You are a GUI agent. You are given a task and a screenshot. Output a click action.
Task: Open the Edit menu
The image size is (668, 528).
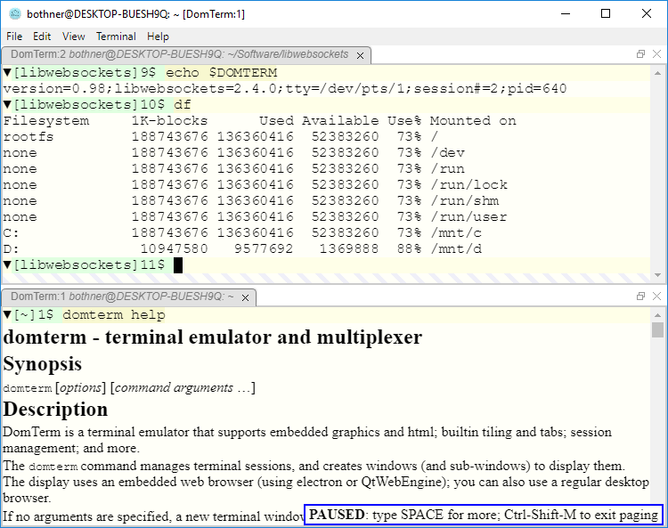(x=42, y=37)
